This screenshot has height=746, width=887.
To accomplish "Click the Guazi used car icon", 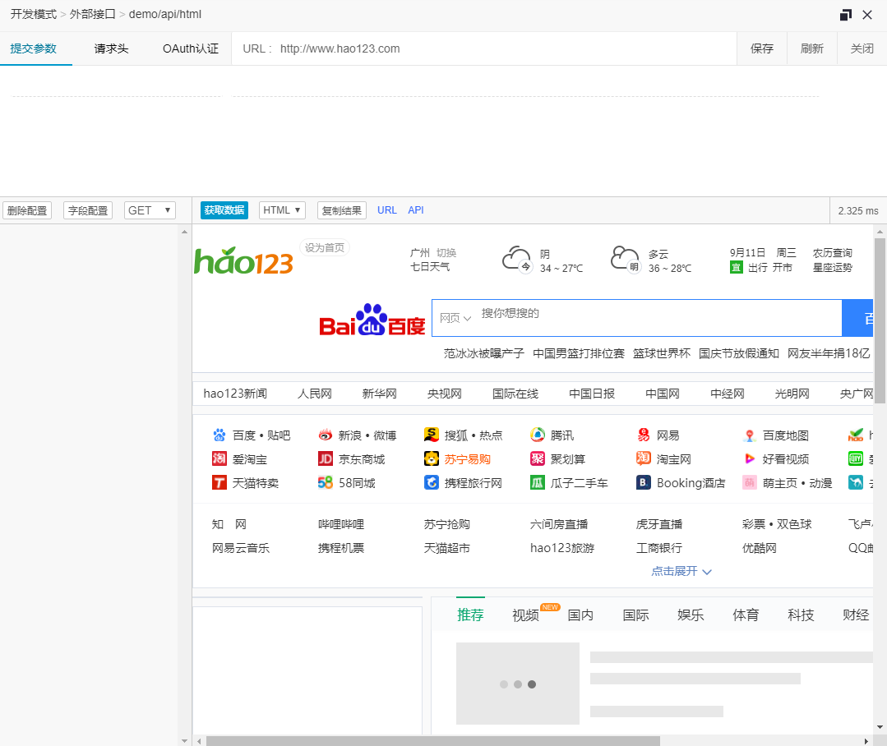I will [538, 482].
